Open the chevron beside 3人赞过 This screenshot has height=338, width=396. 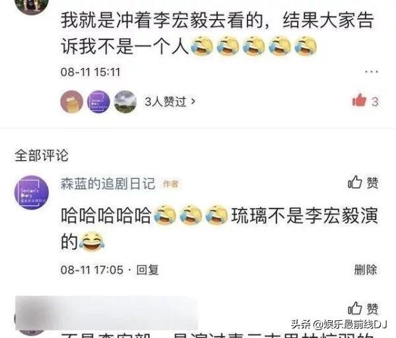click(193, 101)
